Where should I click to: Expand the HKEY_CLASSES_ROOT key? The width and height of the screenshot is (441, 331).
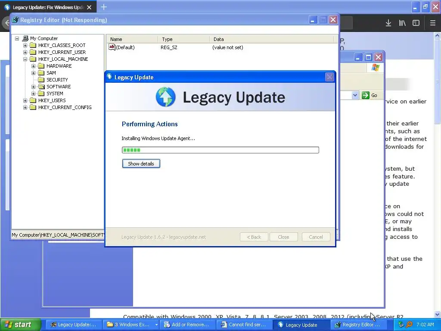[x=25, y=45]
